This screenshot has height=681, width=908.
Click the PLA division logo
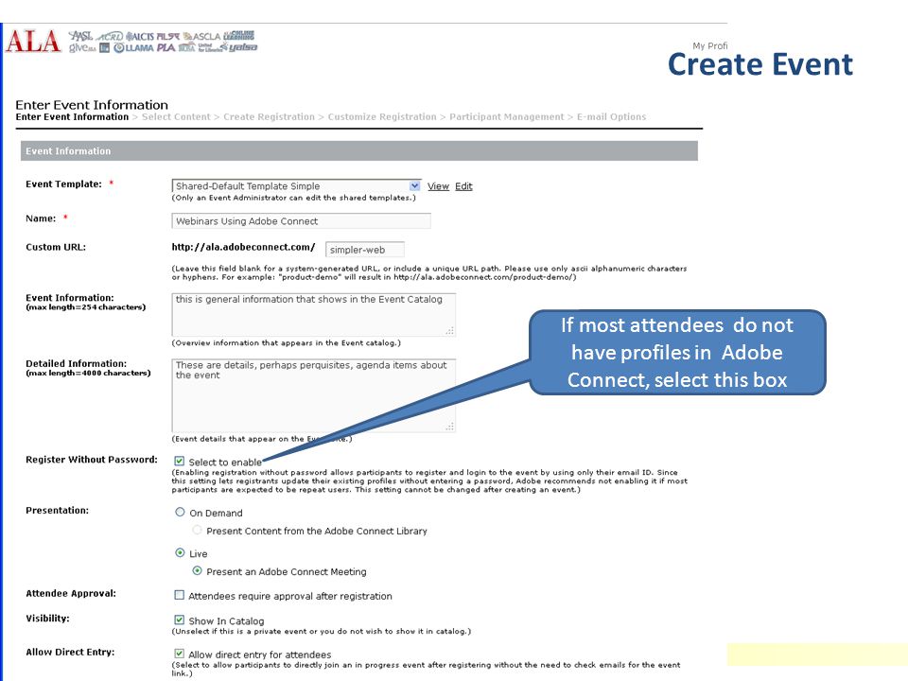coord(166,48)
